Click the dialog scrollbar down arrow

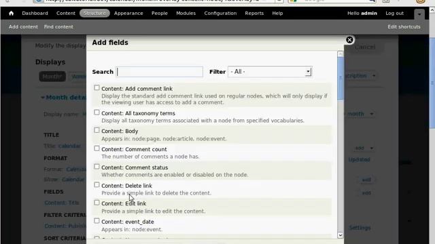point(341,235)
